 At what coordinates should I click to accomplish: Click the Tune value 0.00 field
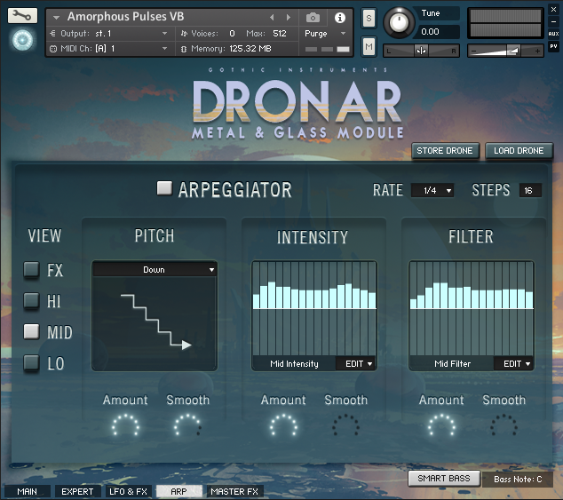click(438, 32)
